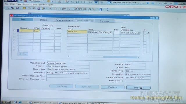Click the horizontal scrollbar left arrow
Screen dimensions: 186x104
click(x=68, y=56)
